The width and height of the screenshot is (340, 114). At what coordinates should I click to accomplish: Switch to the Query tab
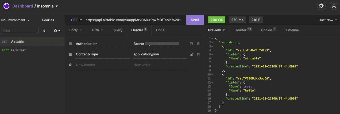tap(117, 30)
